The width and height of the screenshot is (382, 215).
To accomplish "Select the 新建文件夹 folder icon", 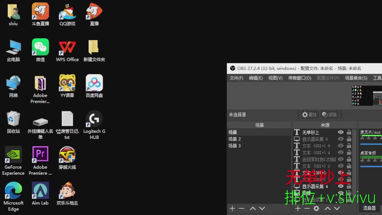I will (94, 51).
